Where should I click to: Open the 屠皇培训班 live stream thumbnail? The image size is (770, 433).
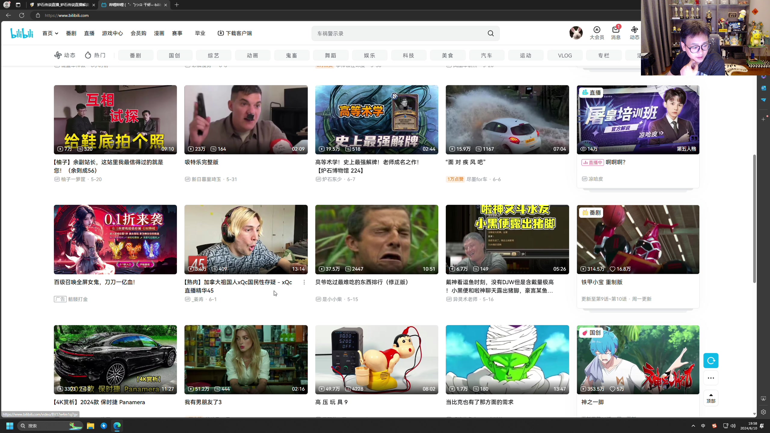[x=638, y=120]
